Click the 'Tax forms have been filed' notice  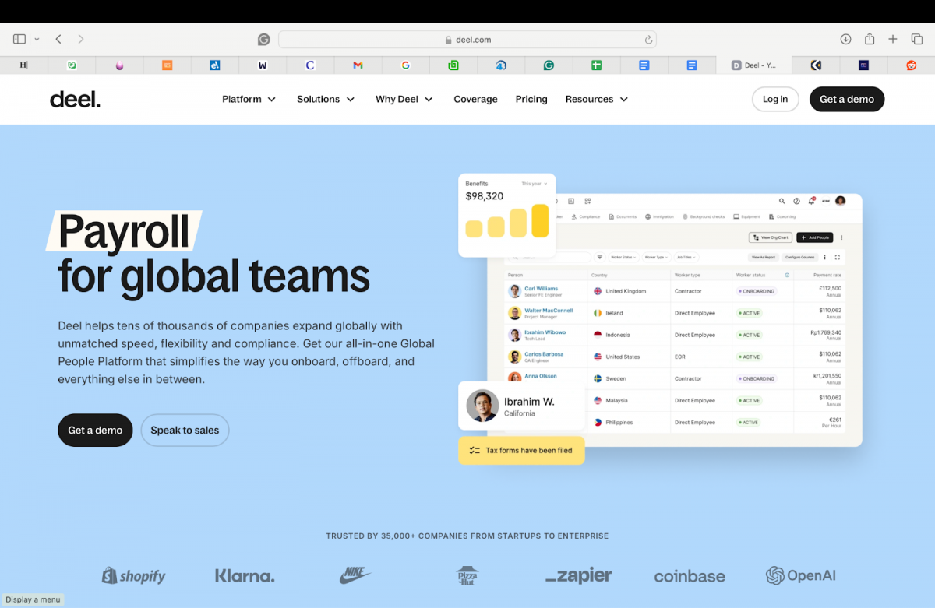pyautogui.click(x=521, y=450)
